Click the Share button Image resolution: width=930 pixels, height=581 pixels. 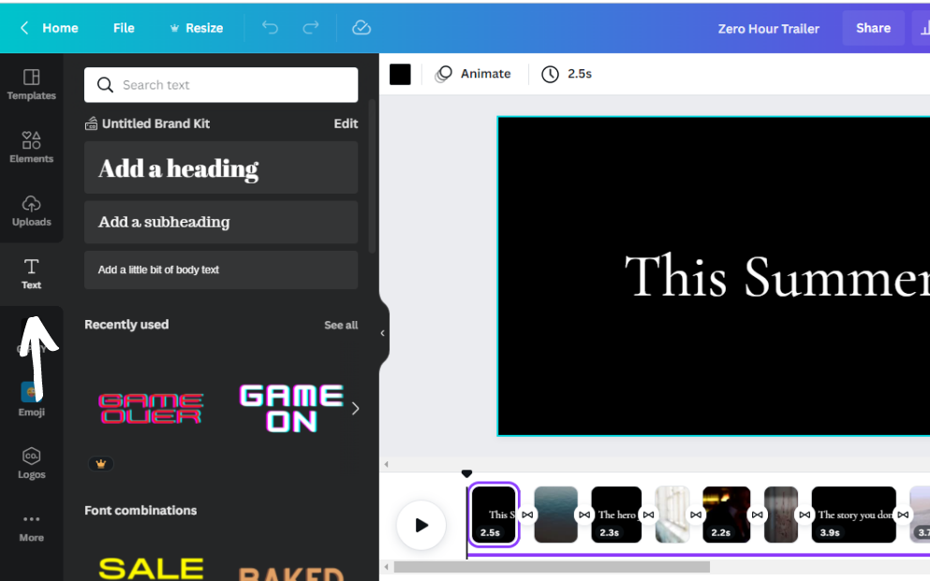coord(872,28)
